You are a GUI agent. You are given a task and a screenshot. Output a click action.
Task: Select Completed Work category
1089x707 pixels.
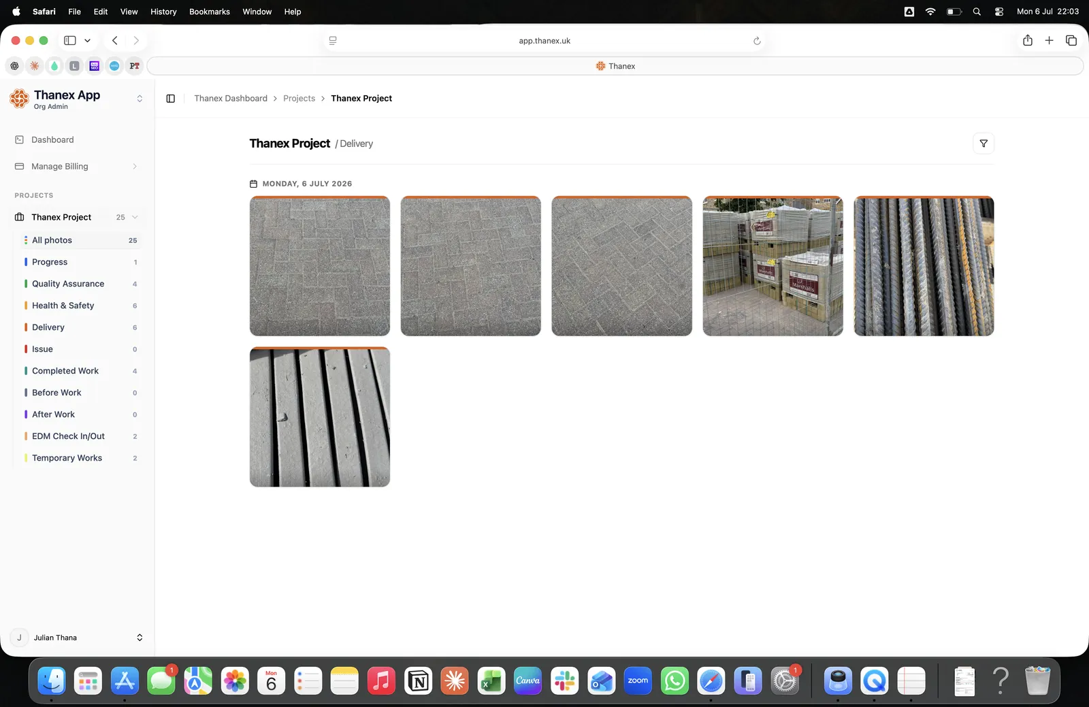81,371
